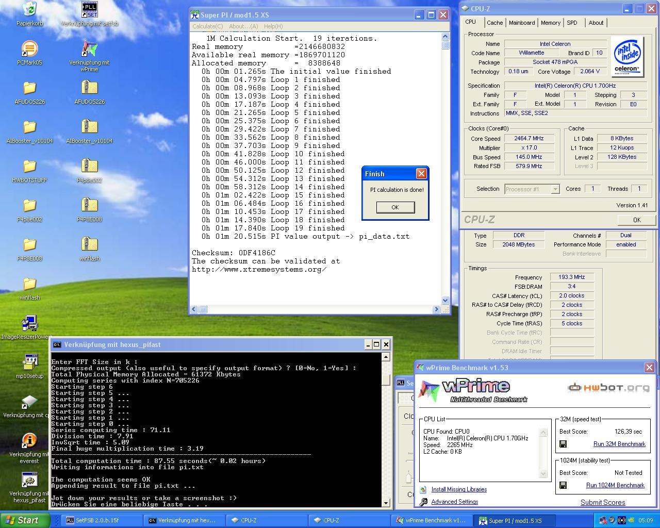This screenshot has width=660, height=528.
Task: Click the icon beside Install Missing Libraries
Action: click(x=423, y=489)
